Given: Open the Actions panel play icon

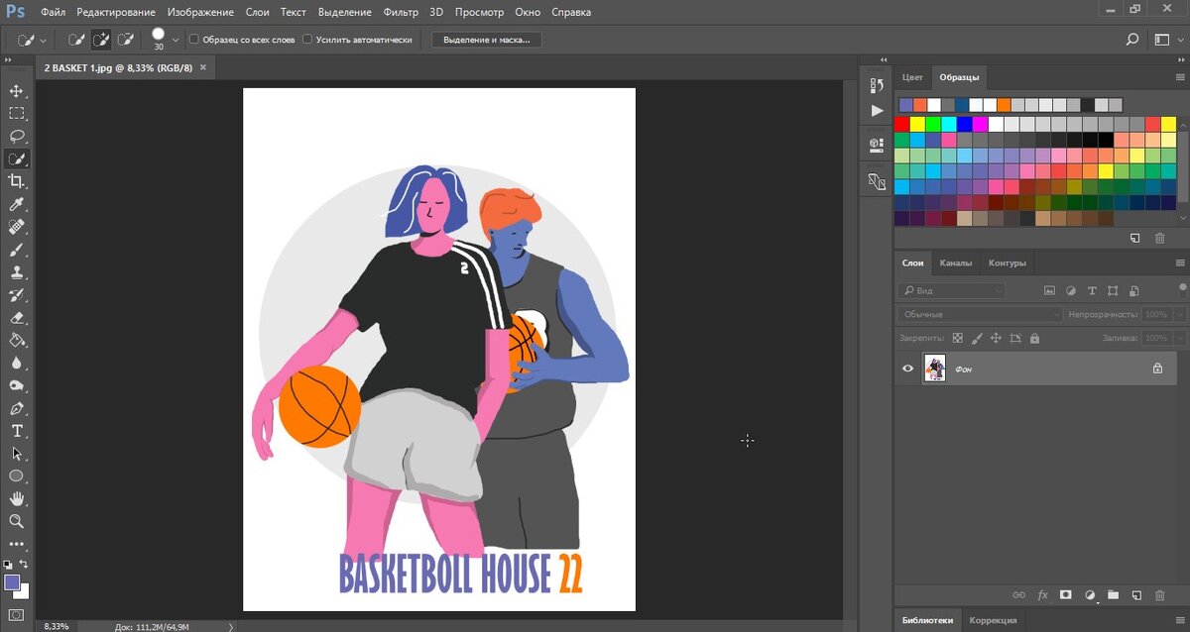Looking at the screenshot, I should click(x=877, y=111).
